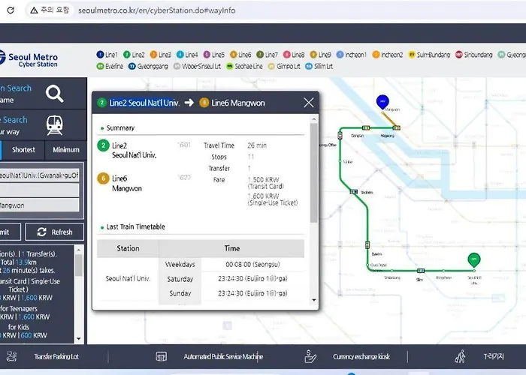Select Incheon2 line in legend
This screenshot has height=375, width=526.
coord(388,55)
